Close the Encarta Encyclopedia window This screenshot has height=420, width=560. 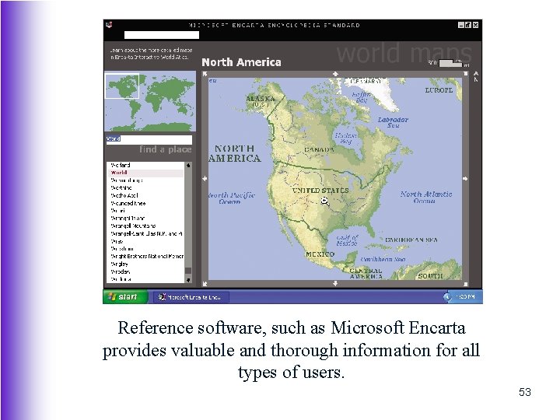(475, 25)
